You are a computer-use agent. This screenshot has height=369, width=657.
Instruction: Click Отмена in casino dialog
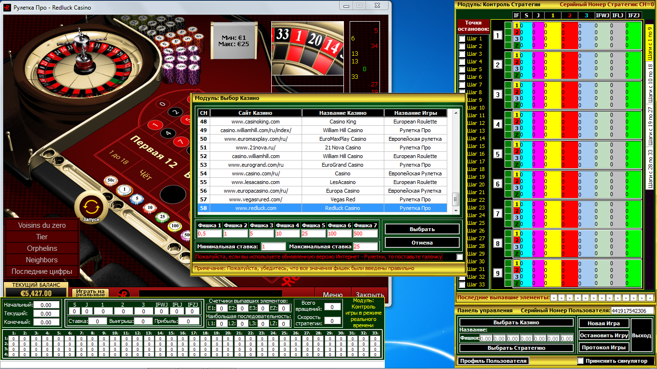(x=422, y=243)
